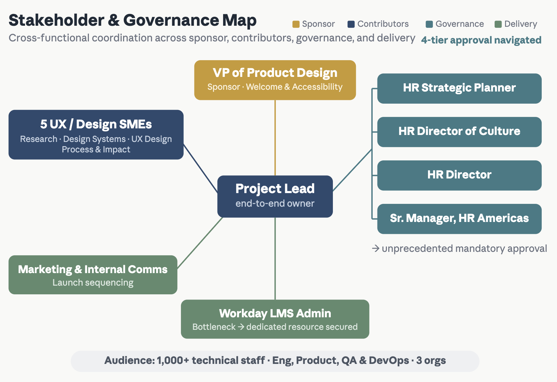557x382 pixels.
Task: Click the "end-to-end owner" text
Action: (275, 204)
